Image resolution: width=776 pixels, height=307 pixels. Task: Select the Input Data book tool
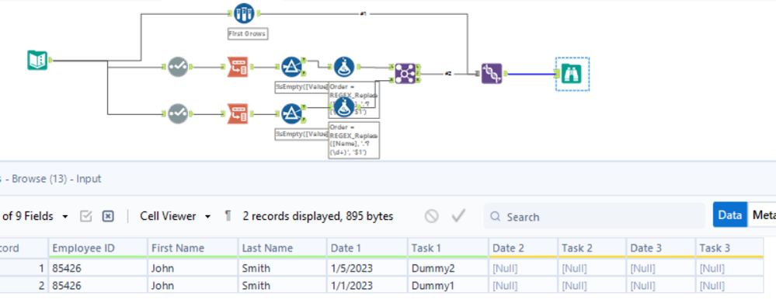click(37, 61)
